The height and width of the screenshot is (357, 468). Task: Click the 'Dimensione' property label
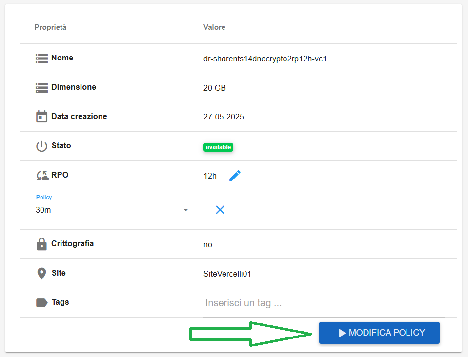74,87
